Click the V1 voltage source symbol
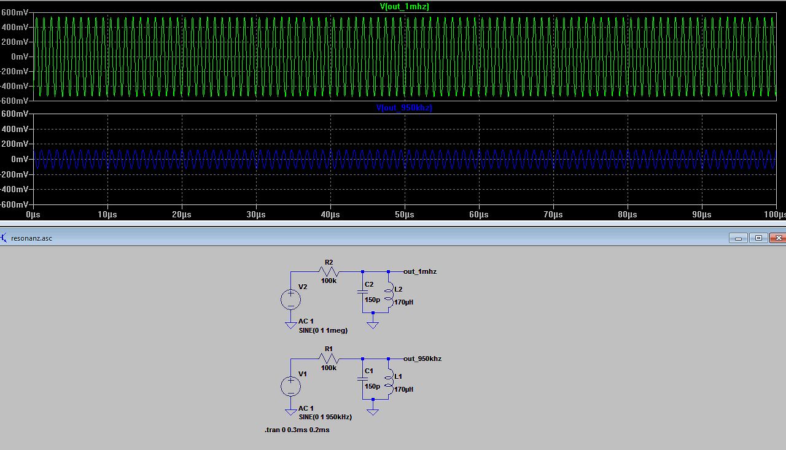786x450 pixels. [x=290, y=387]
